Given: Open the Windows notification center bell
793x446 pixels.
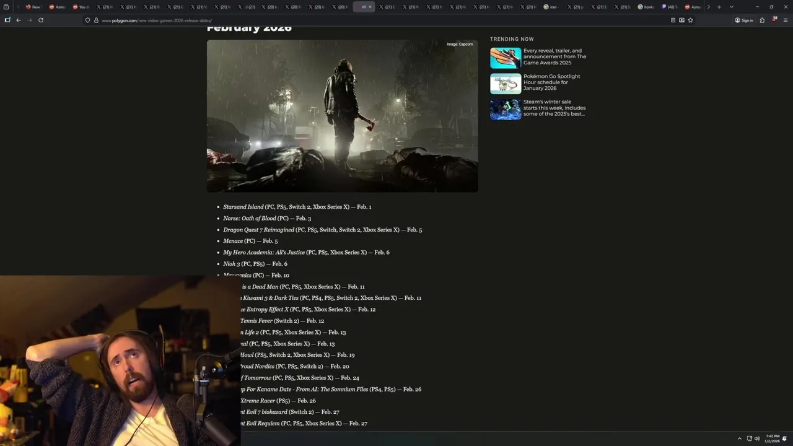Looking at the screenshot, I should tap(784, 439).
